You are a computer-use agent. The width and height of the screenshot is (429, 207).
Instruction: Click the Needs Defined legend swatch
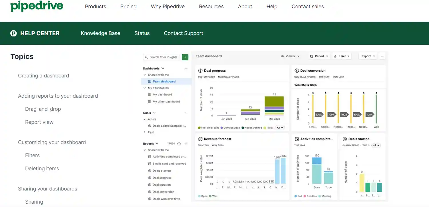click(243, 128)
